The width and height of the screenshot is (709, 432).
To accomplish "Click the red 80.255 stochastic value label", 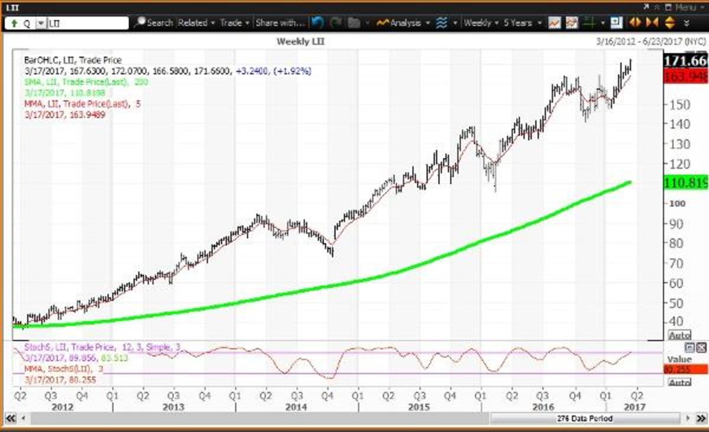I will click(x=685, y=369).
